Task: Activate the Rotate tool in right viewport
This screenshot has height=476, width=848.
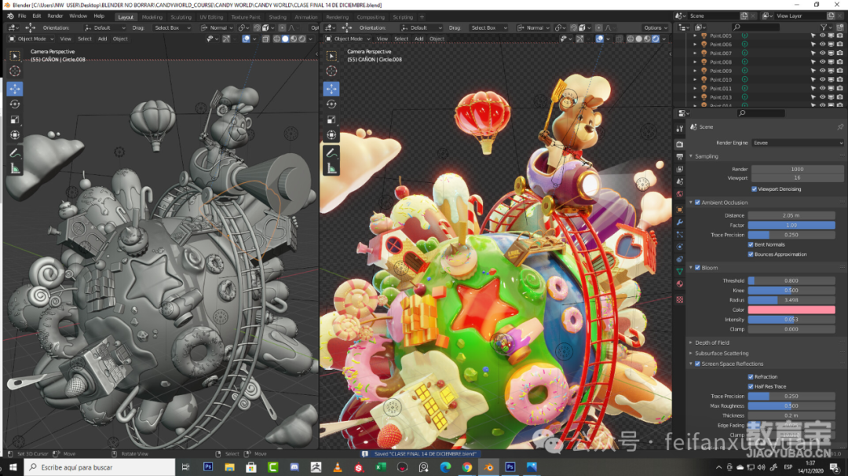Action: pyautogui.click(x=331, y=104)
